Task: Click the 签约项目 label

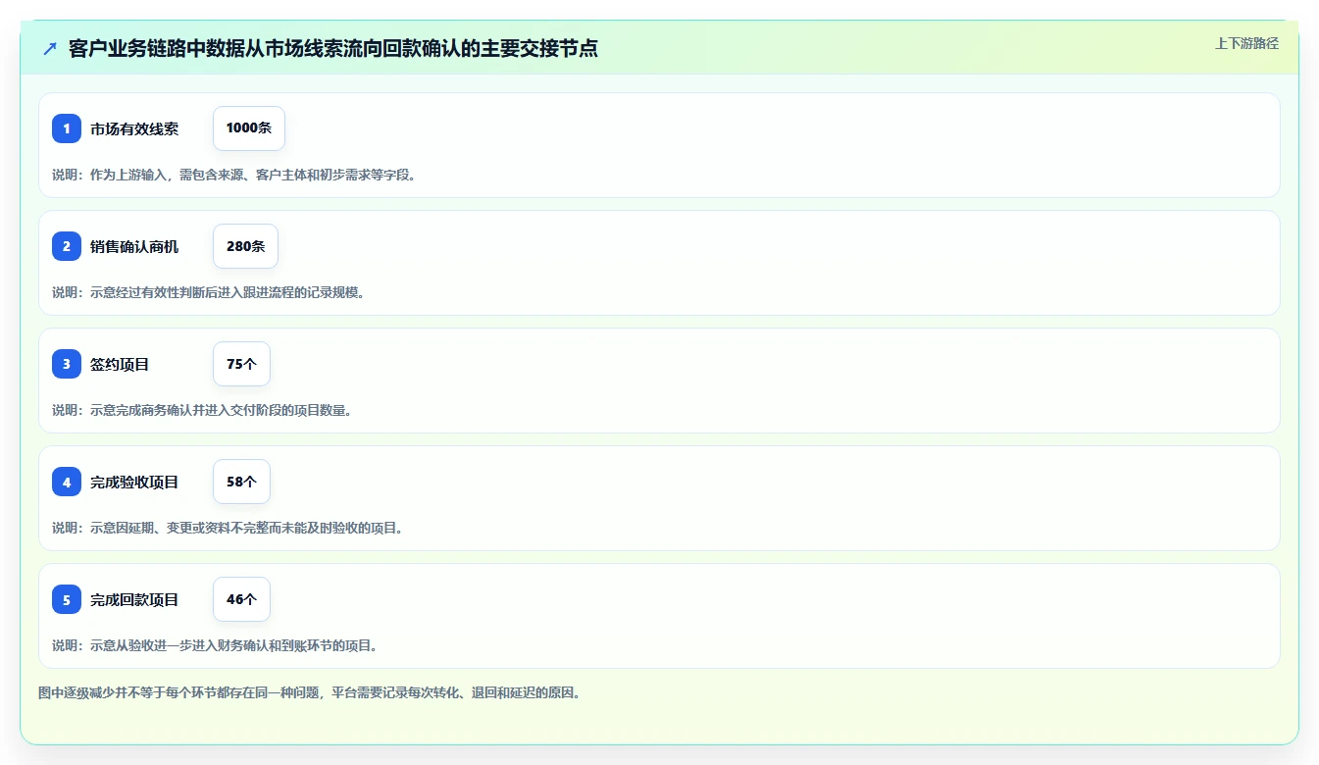Action: [120, 364]
